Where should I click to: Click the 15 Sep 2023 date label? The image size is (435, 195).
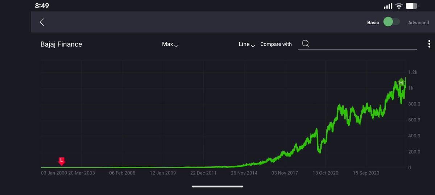(366, 173)
